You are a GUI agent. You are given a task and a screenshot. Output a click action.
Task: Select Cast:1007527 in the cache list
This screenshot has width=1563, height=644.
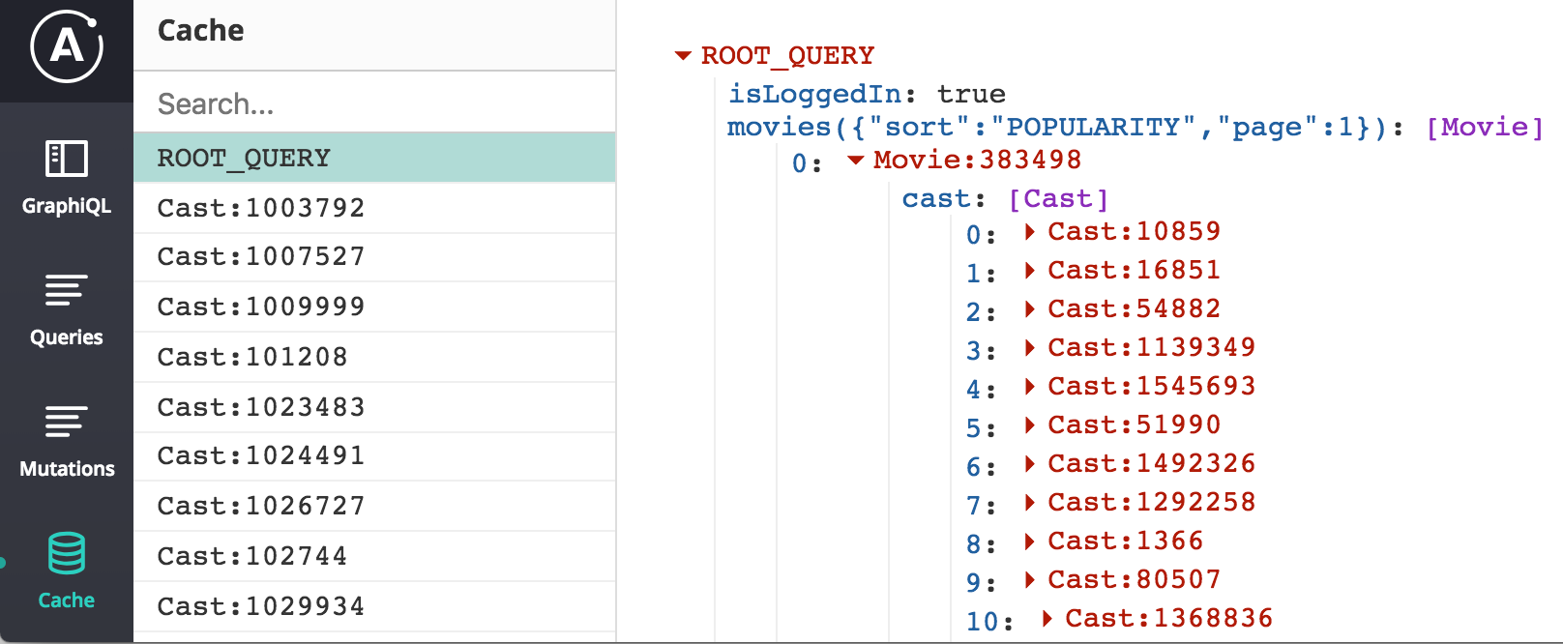point(374,257)
